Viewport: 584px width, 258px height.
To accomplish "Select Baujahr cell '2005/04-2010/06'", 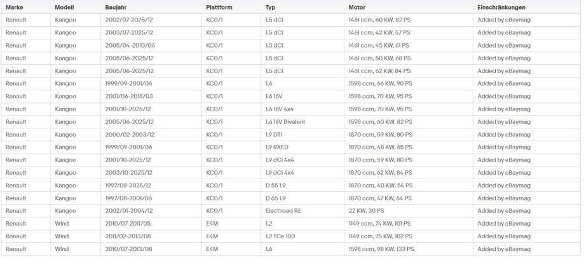I will tap(130, 45).
